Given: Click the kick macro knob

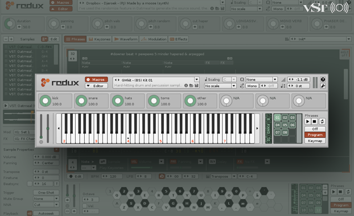Looking at the screenshot, I should tap(45, 101).
